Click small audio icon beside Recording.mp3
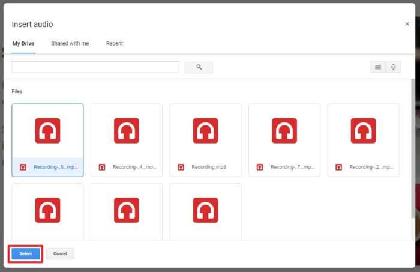This screenshot has height=272, width=420. coord(181,167)
